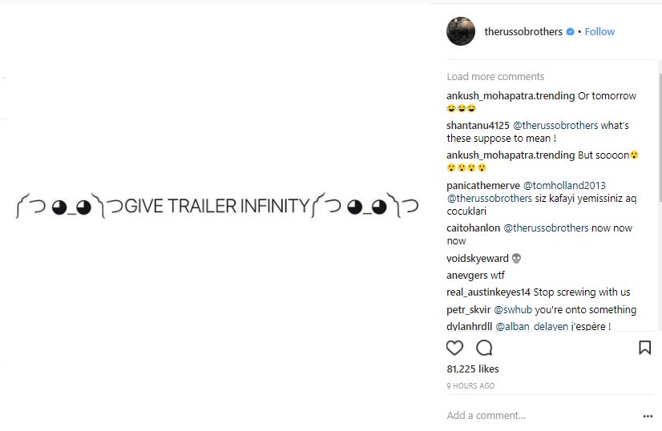Open therussobrothers profile picture

461,31
